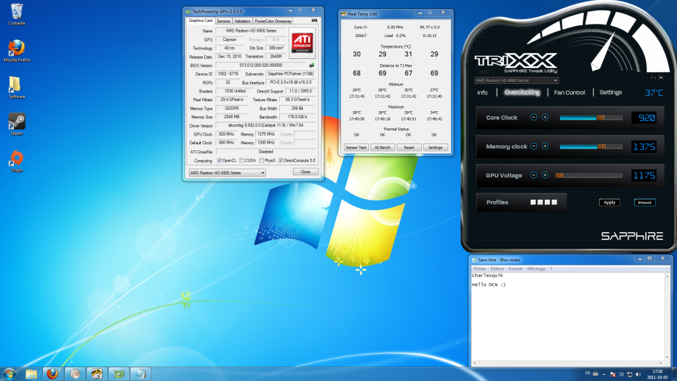Open the PowerColor Giveaway tab

(x=273, y=21)
